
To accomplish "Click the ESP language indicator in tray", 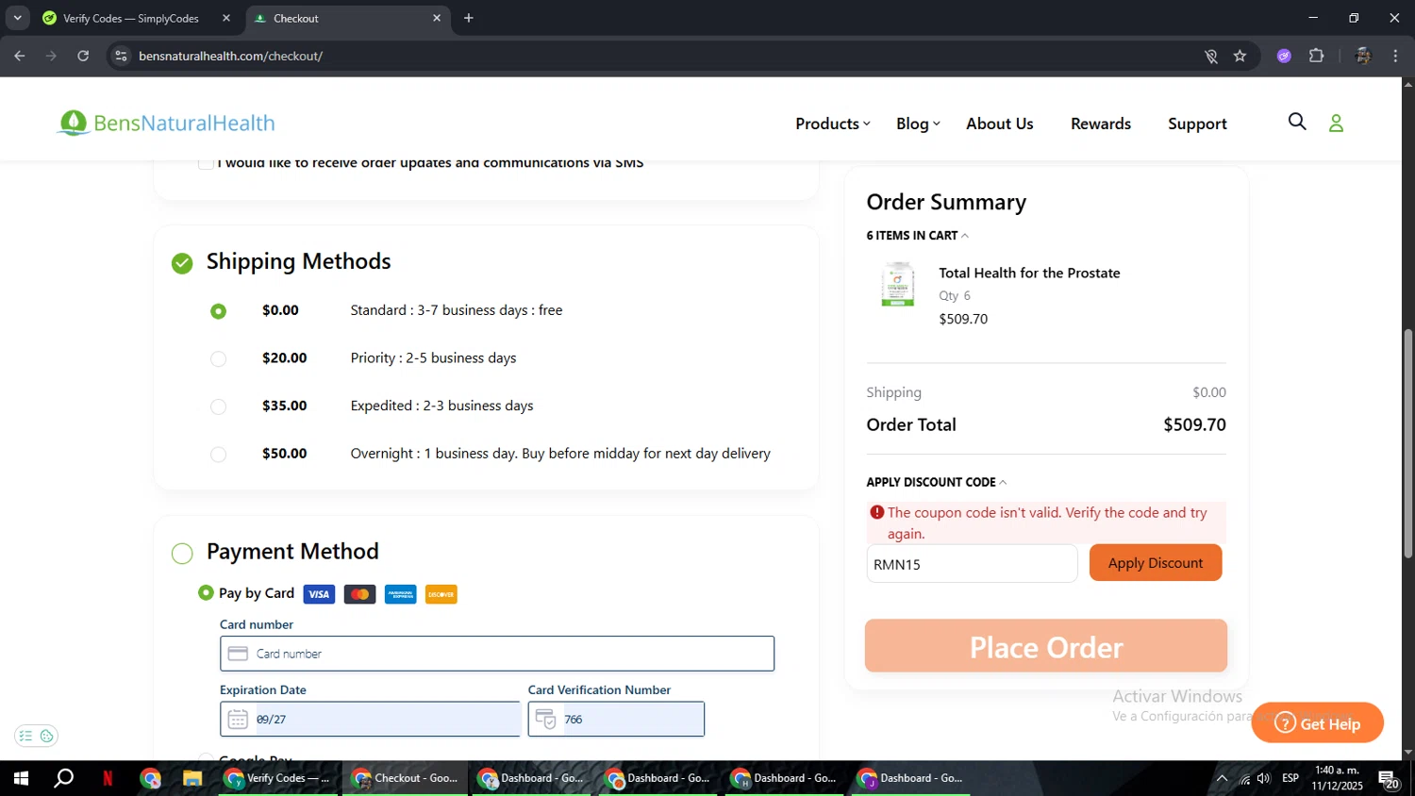I will [1290, 778].
